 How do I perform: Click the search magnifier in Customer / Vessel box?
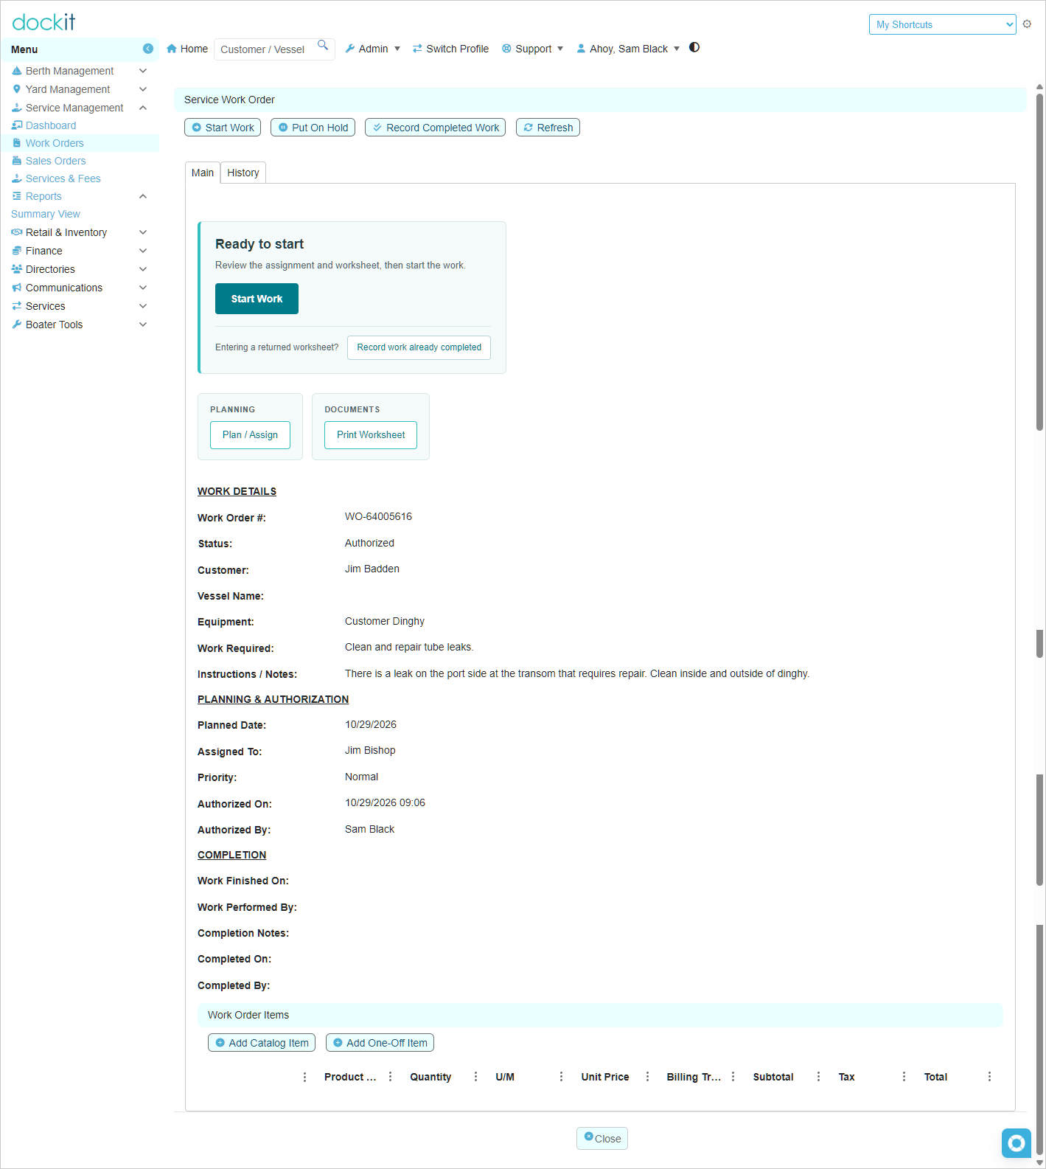323,46
